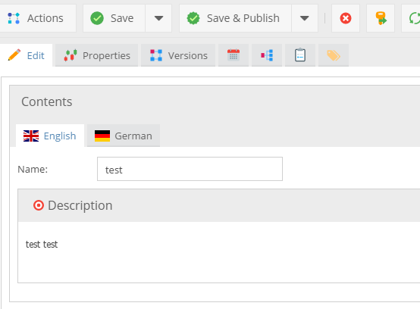This screenshot has height=309, width=420.
Task: Switch to the Properties tab
Action: point(97,55)
